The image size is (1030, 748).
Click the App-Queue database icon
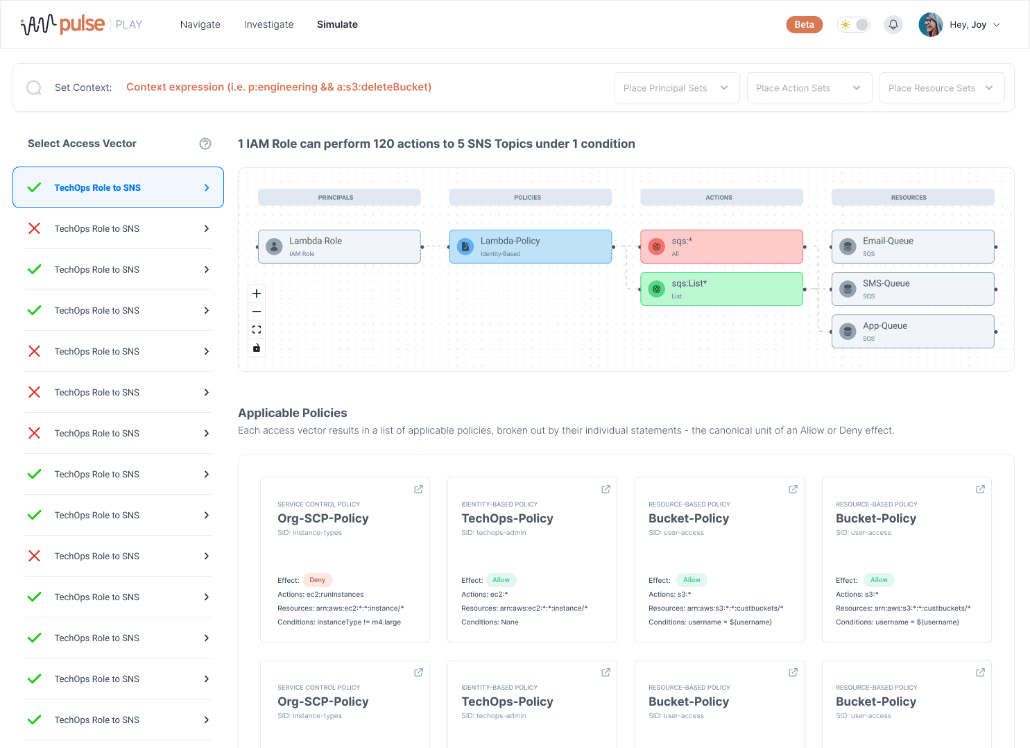[848, 331]
